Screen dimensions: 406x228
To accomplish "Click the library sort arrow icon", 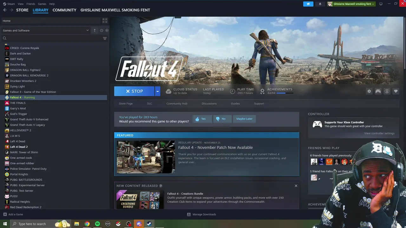I will 95,30.
